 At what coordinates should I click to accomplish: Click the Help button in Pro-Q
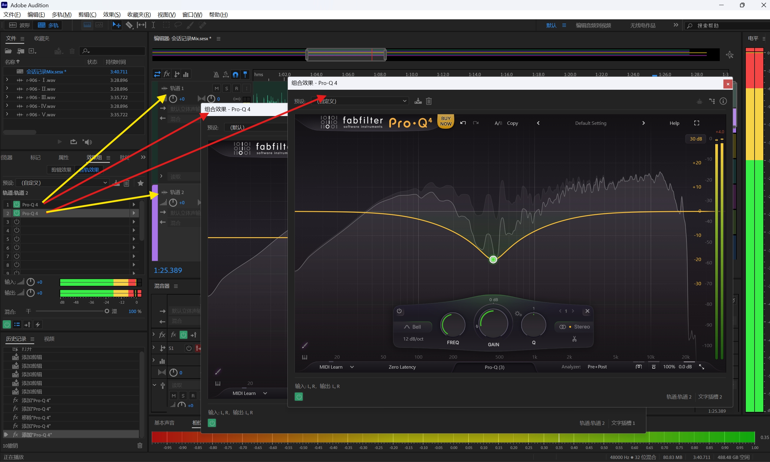click(674, 123)
